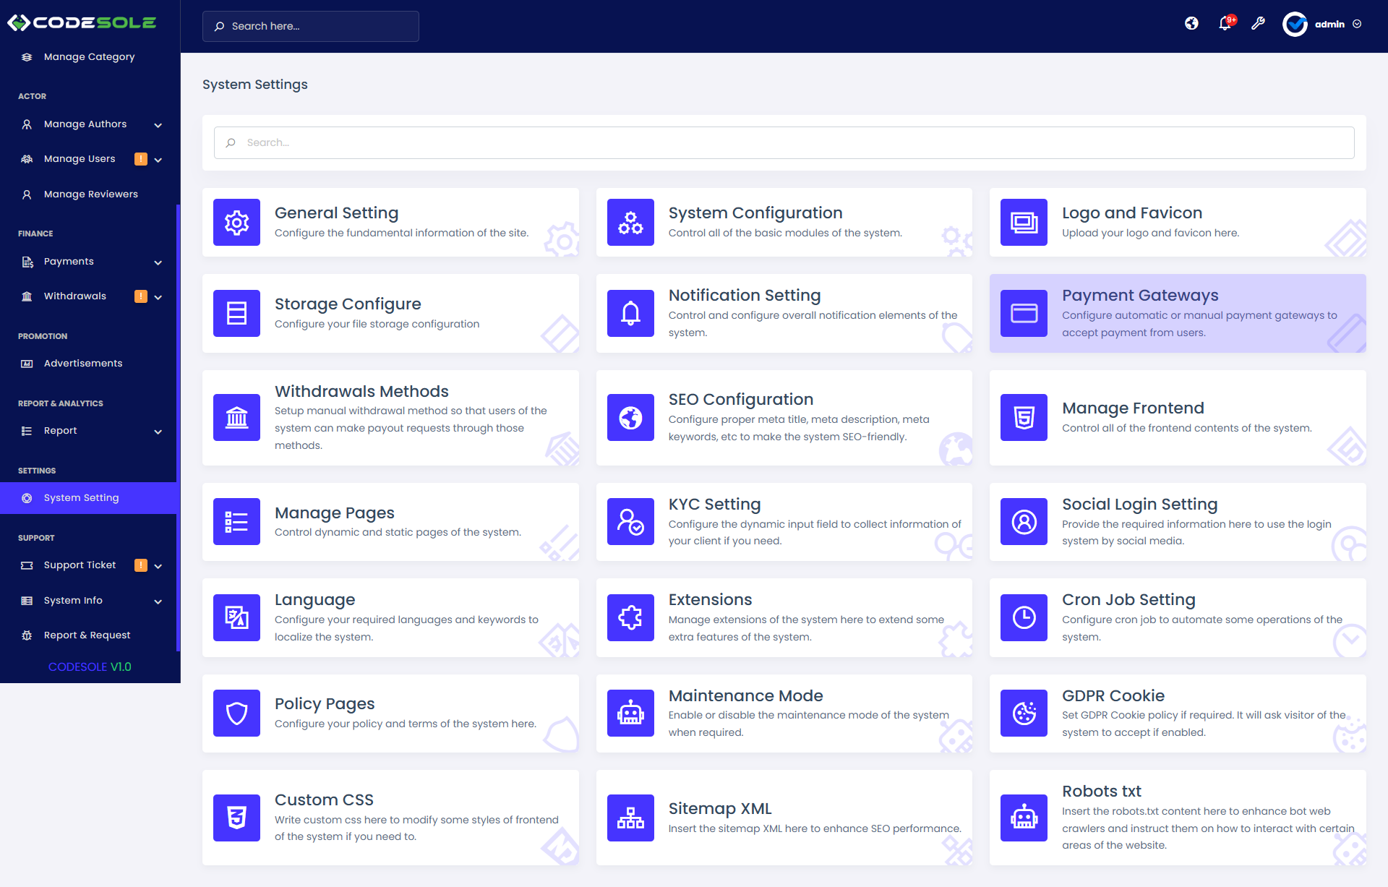The image size is (1388, 887).
Task: Click the Language translate icon
Action: [x=236, y=617]
